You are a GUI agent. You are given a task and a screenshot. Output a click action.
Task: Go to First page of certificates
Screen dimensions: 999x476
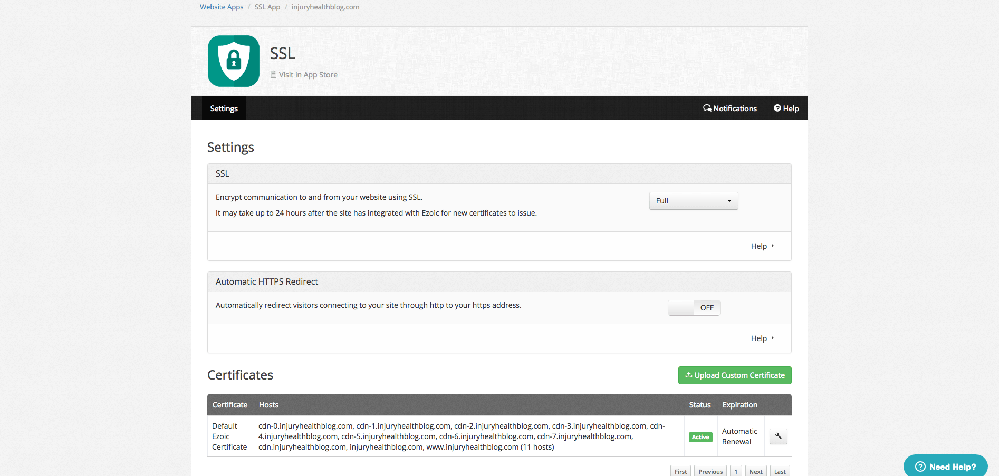681,471
